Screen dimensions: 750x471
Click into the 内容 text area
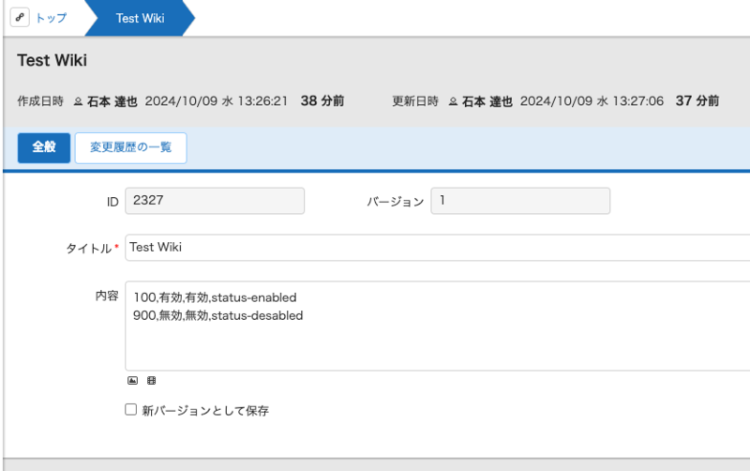tap(437, 326)
